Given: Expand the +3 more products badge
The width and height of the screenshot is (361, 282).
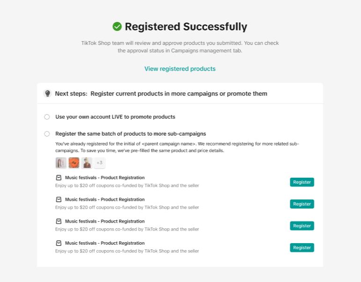Looking at the screenshot, I should click(x=99, y=163).
